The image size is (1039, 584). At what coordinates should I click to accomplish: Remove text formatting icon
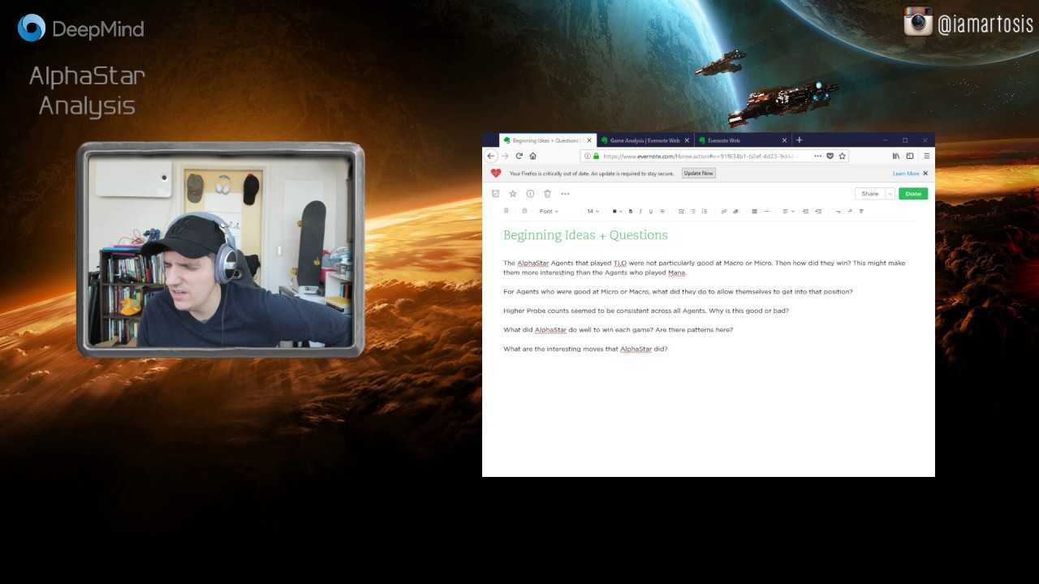click(x=861, y=211)
